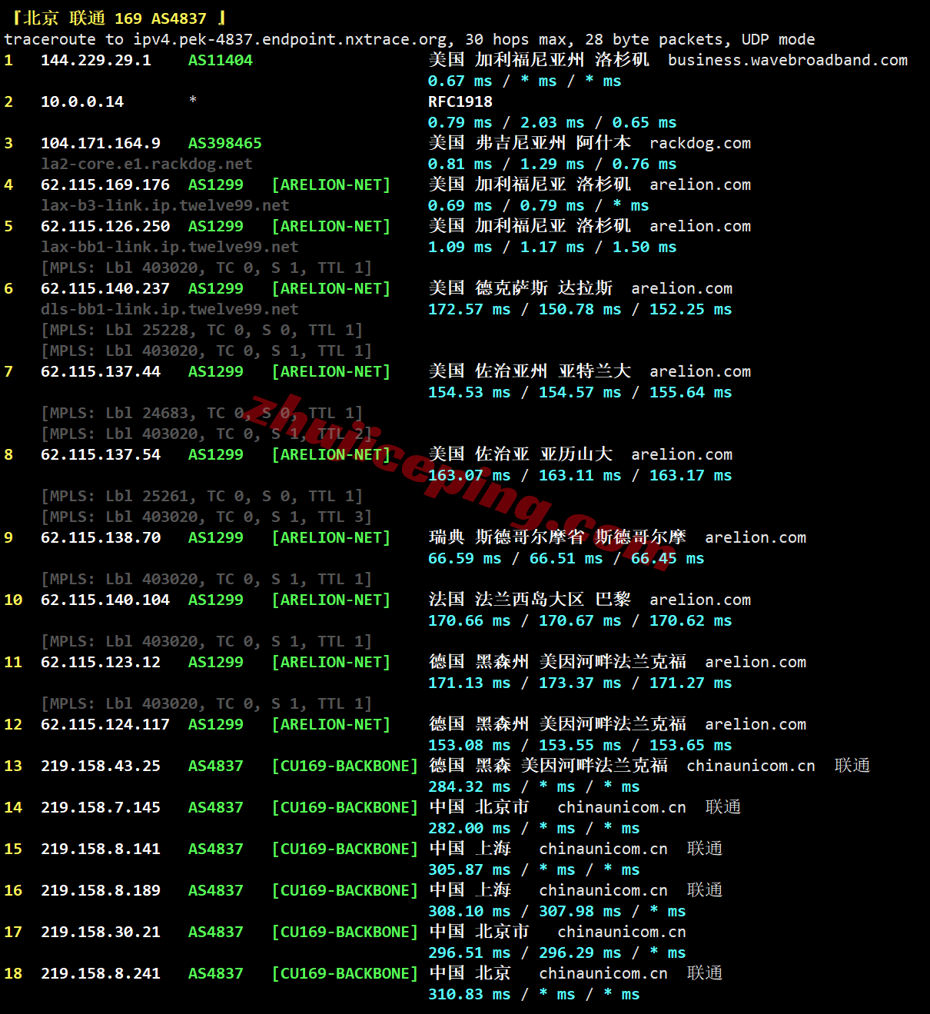Click business.wavebroadband.com domain text
930x1014 pixels.
pyautogui.click(x=788, y=60)
